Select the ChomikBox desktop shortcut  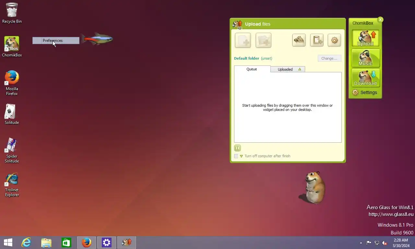12,47
